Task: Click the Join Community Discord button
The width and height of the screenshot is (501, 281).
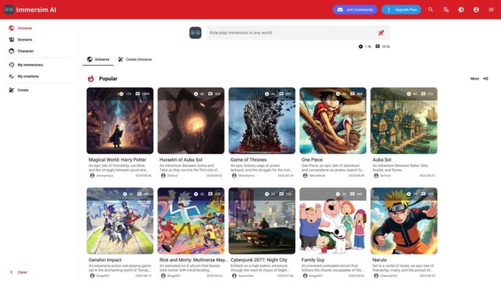Action: (x=355, y=9)
